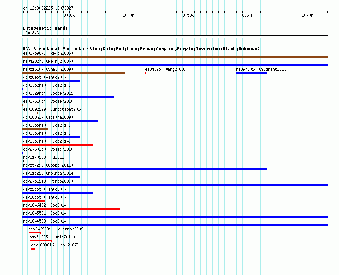
Task: Click the esv2759877 (Redon2006) variant label
Action: (48, 53)
